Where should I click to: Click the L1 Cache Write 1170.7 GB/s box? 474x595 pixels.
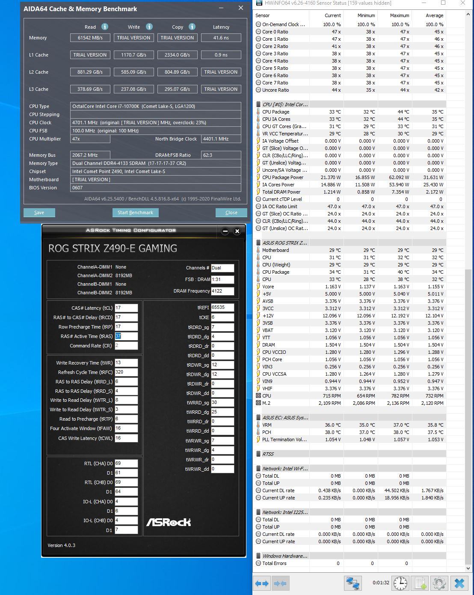[134, 55]
